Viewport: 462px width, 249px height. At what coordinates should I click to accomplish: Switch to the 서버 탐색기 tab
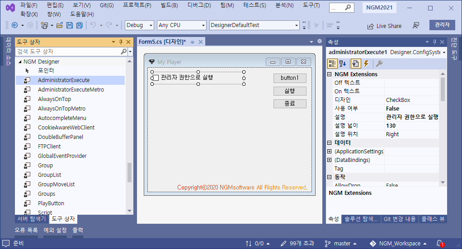[x=32, y=219]
